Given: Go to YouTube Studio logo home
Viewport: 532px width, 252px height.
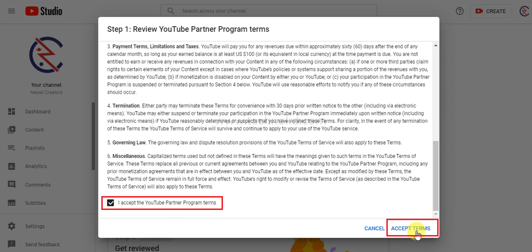Looking at the screenshot, I should [44, 11].
